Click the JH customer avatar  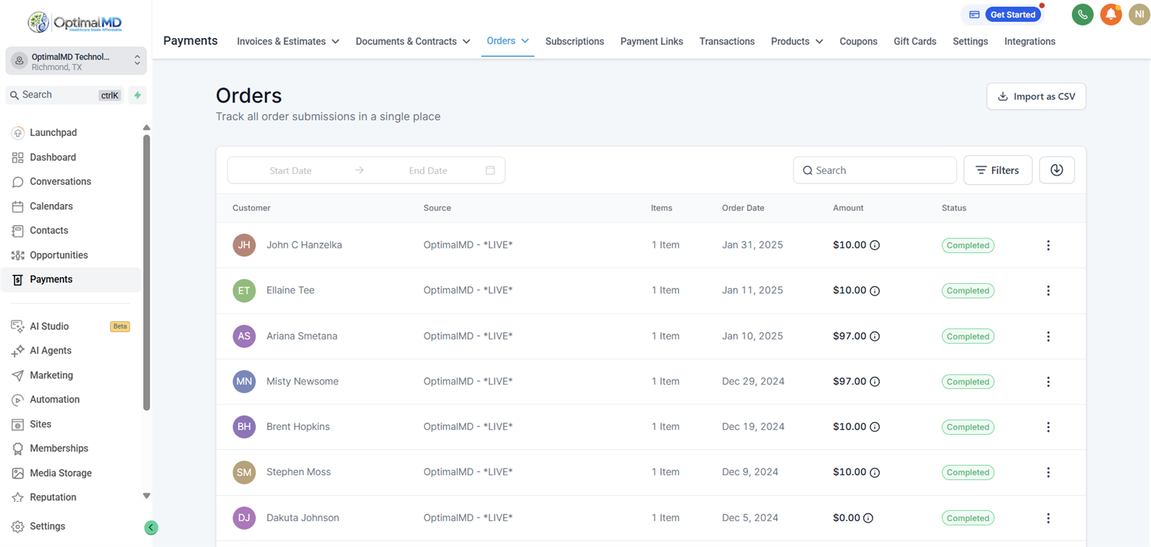coord(245,245)
